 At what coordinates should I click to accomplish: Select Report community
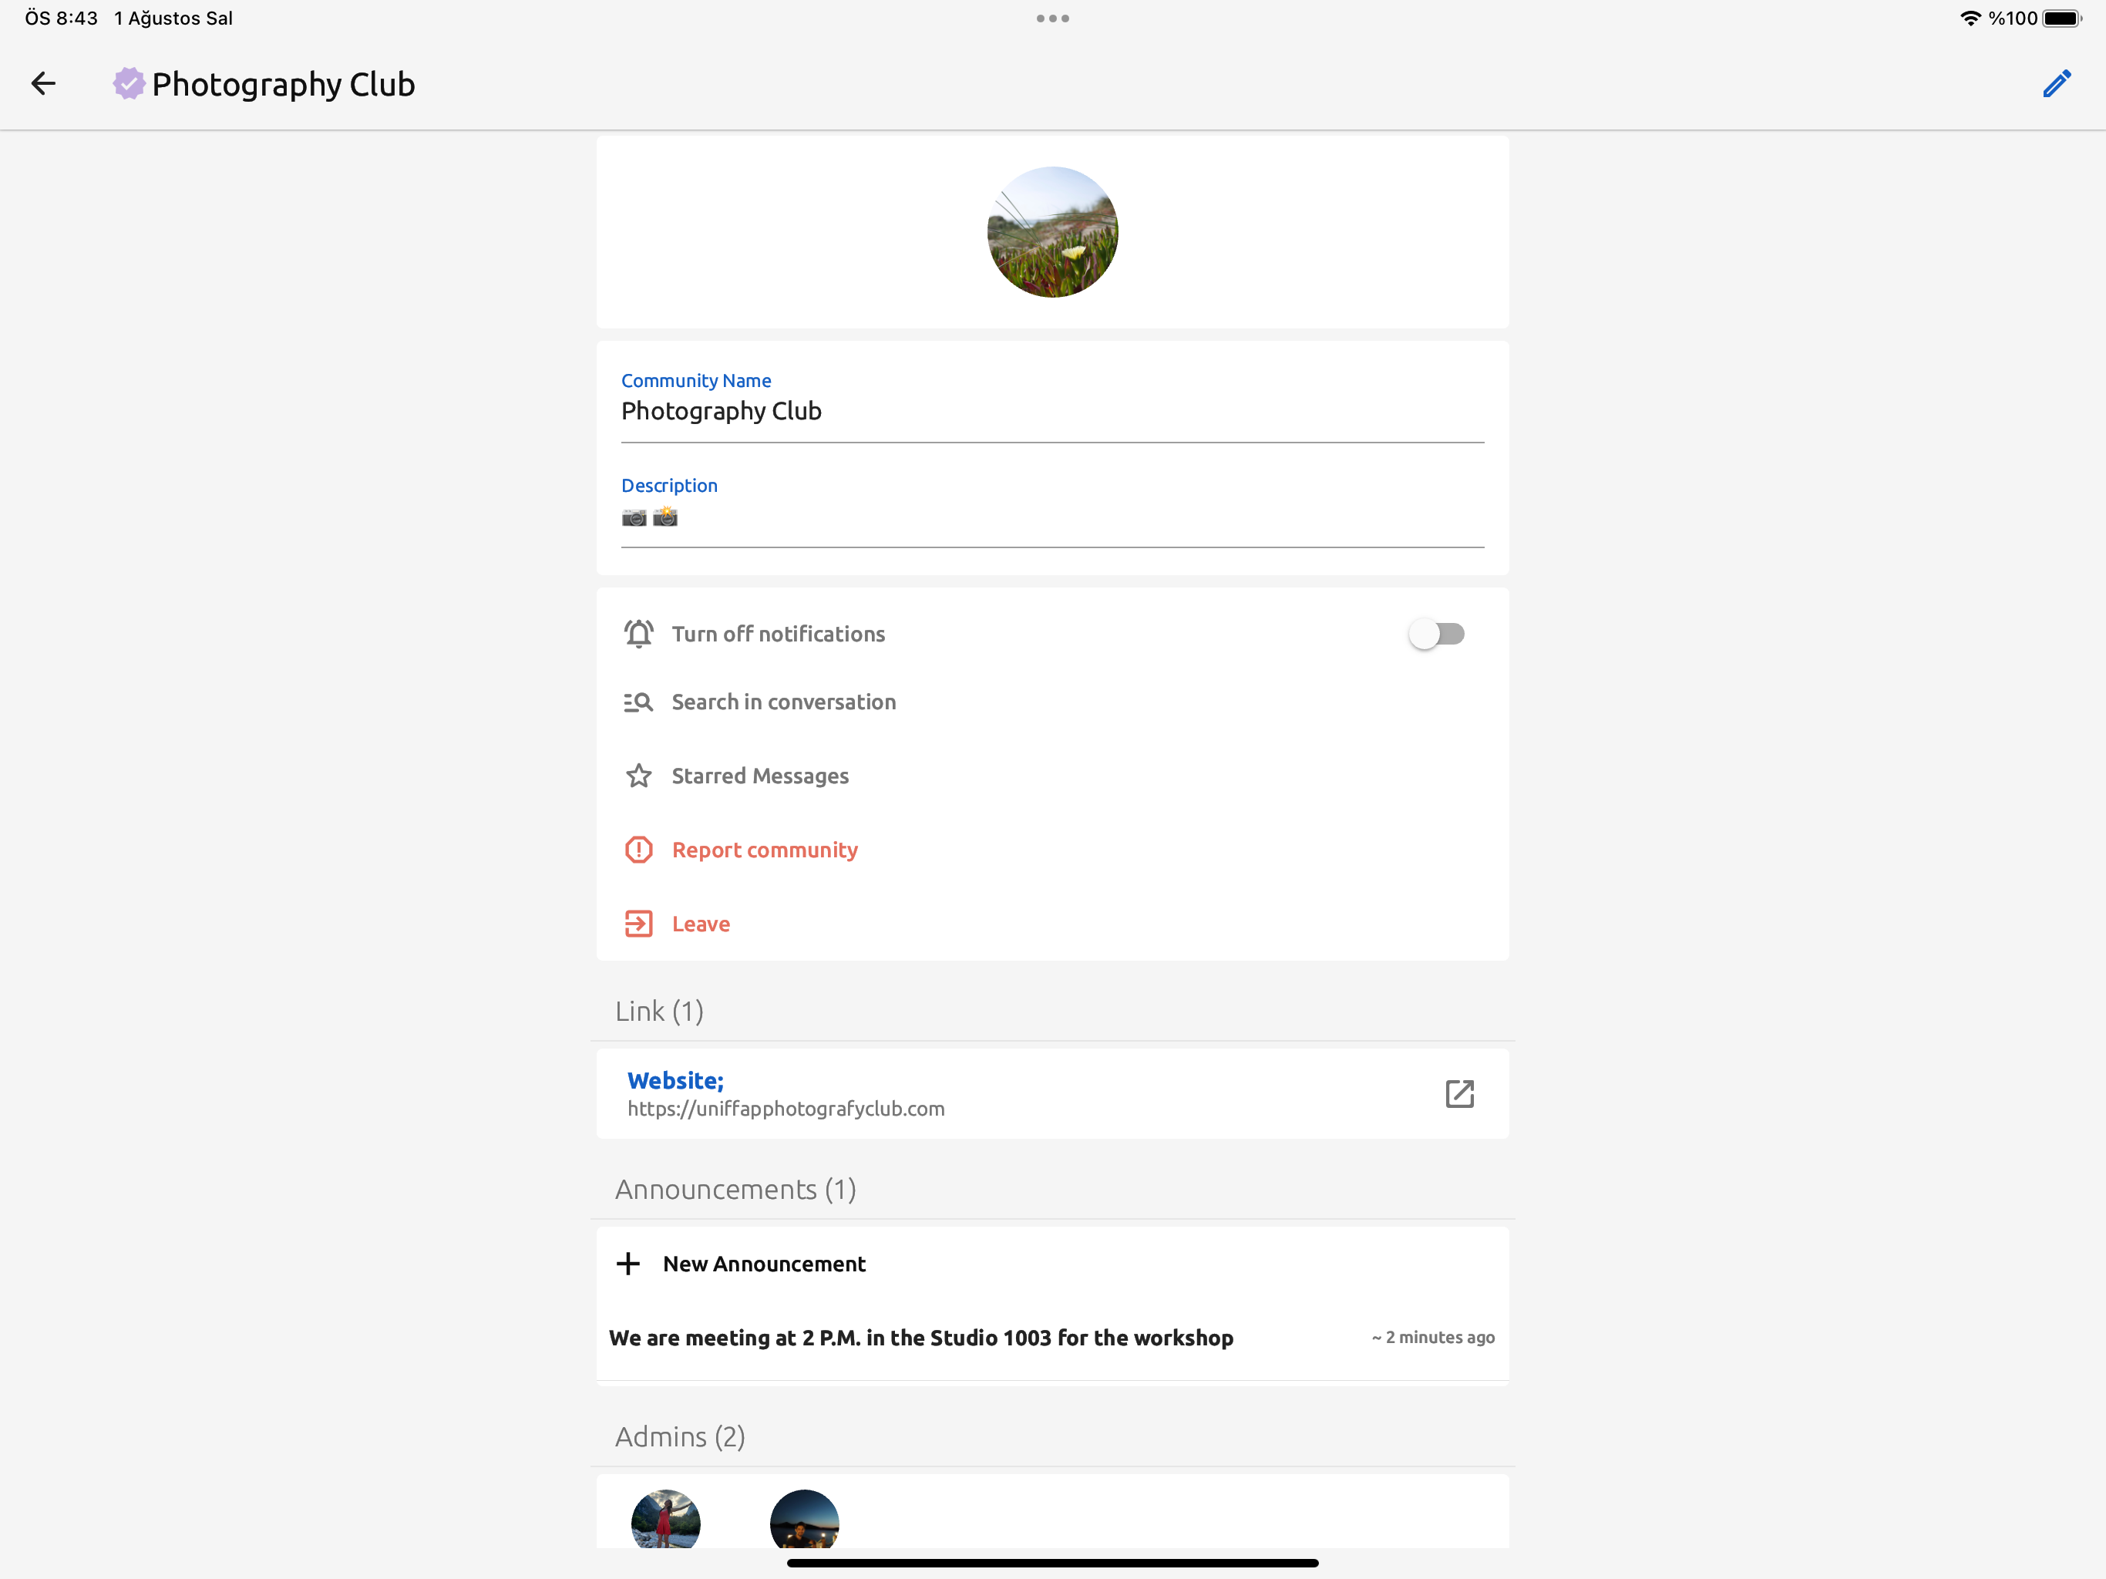tap(1052, 850)
